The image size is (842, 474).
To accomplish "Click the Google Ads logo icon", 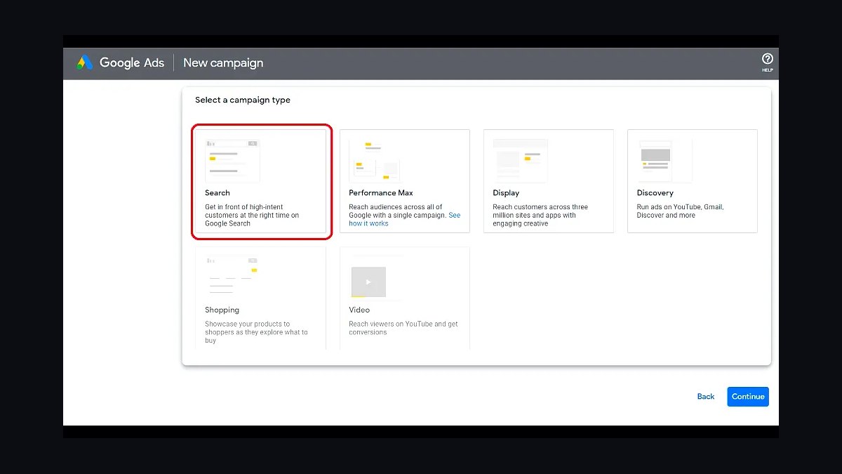I will [x=84, y=62].
